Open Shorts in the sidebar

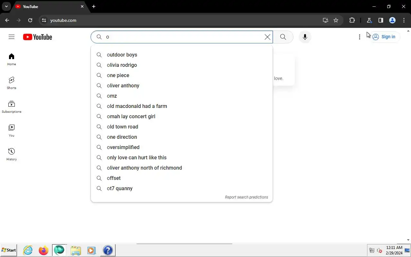tap(12, 83)
